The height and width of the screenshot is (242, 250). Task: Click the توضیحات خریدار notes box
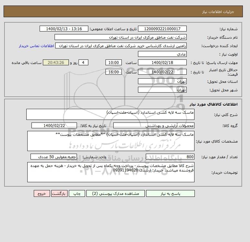click(111, 172)
